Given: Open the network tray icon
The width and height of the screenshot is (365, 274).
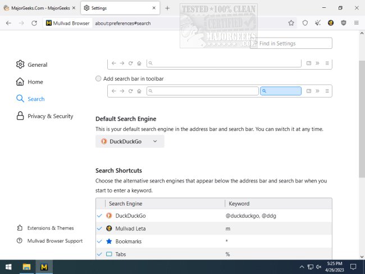Looking at the screenshot, I should pos(311,267).
